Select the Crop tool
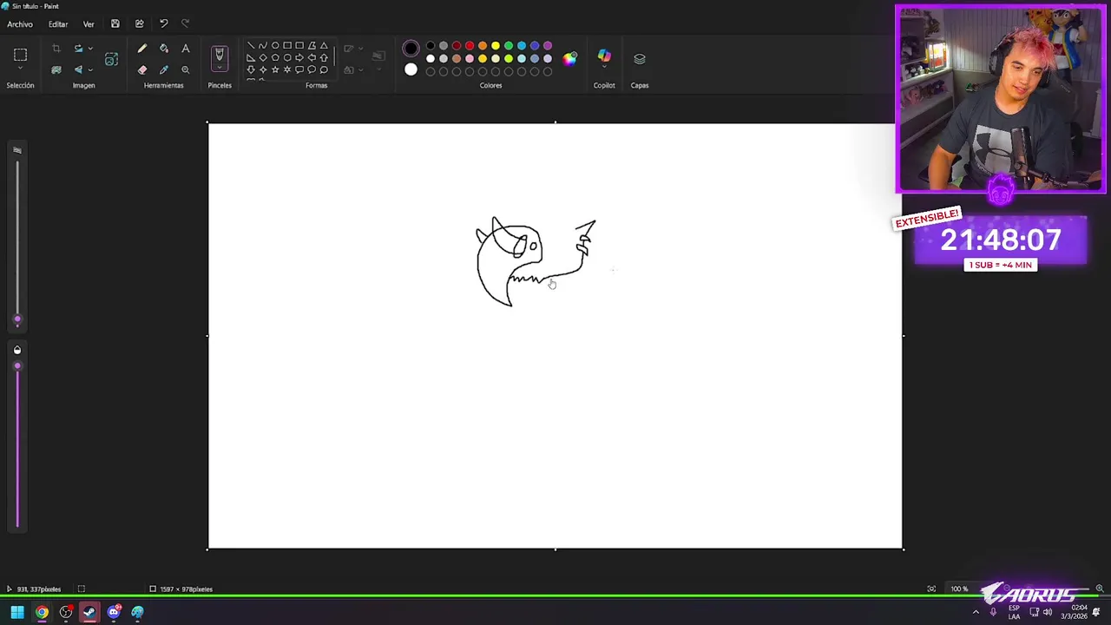 tap(56, 49)
